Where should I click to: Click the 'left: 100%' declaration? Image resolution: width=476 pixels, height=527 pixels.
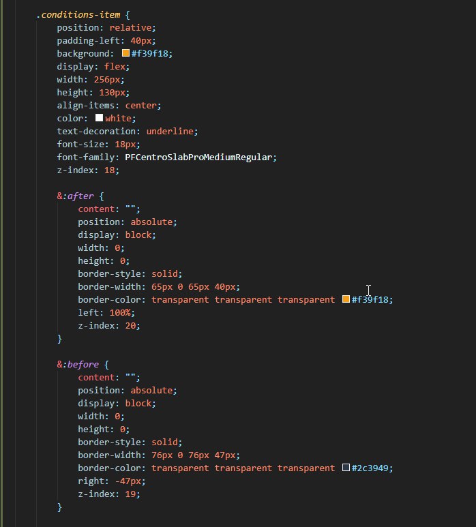click(106, 312)
